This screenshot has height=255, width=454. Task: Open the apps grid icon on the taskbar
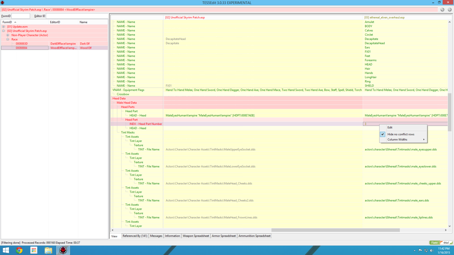(x=34, y=250)
